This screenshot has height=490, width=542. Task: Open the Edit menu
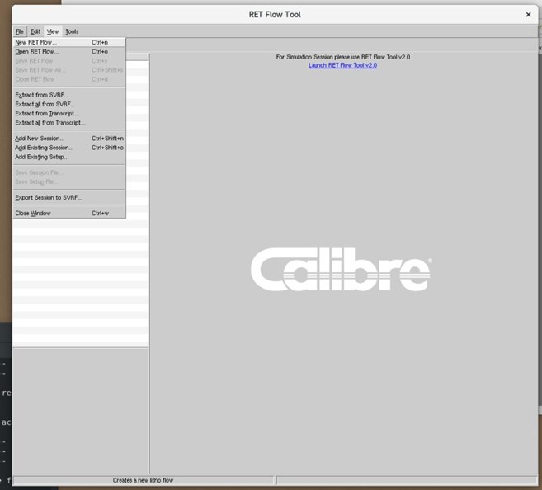click(35, 31)
